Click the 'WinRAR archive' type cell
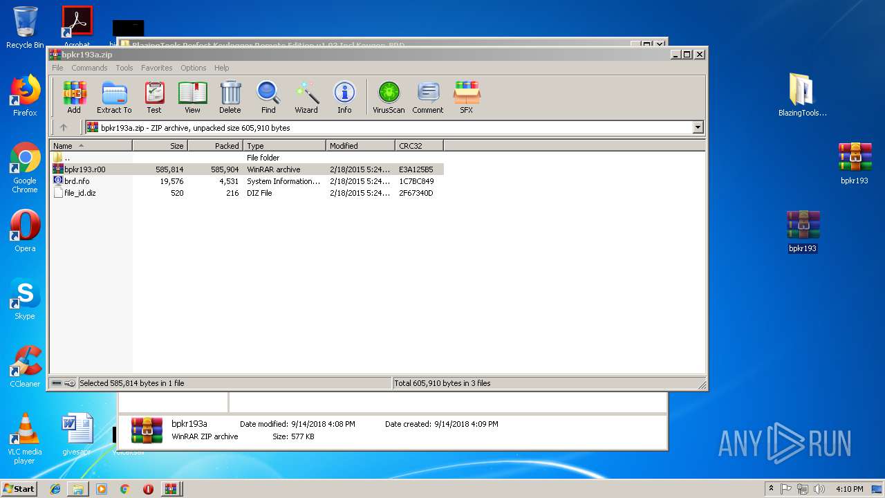The image size is (885, 498). click(274, 169)
